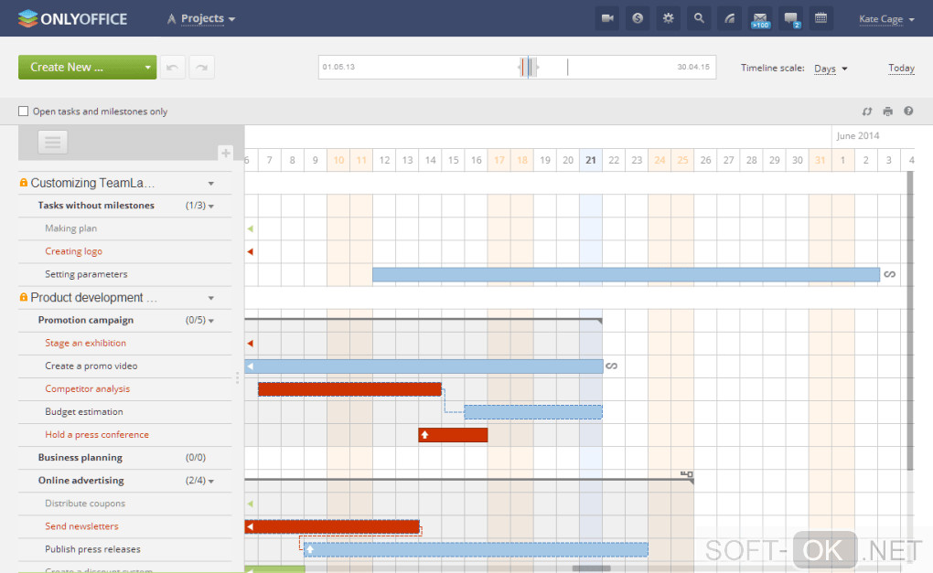Click the print icon

[888, 111]
